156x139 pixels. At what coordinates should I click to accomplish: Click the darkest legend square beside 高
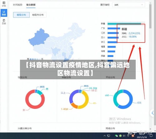coord(31,59)
